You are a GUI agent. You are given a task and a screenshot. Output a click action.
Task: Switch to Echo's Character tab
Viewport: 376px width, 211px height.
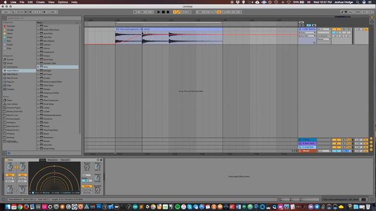tap(65, 160)
